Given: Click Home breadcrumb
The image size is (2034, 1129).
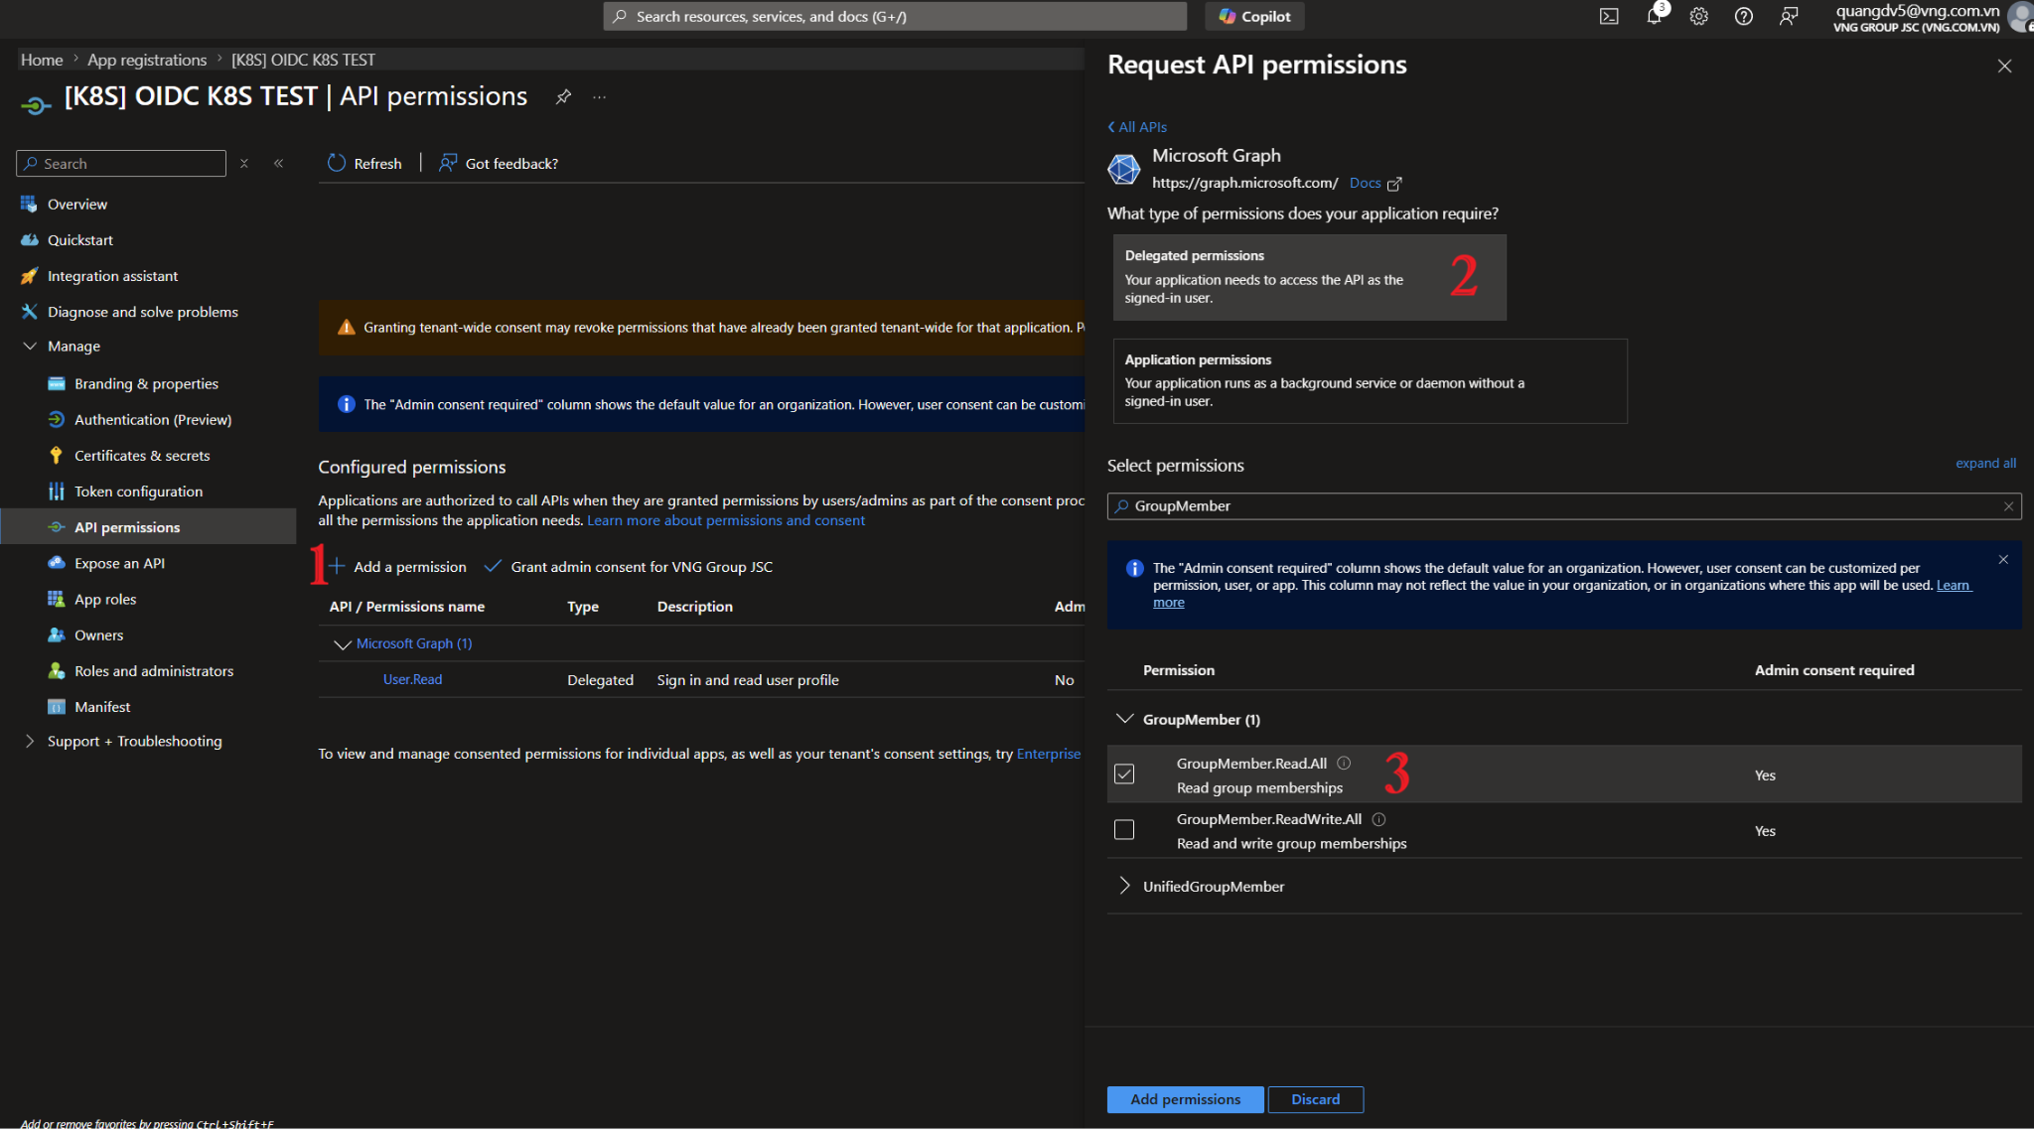Looking at the screenshot, I should click(x=42, y=60).
